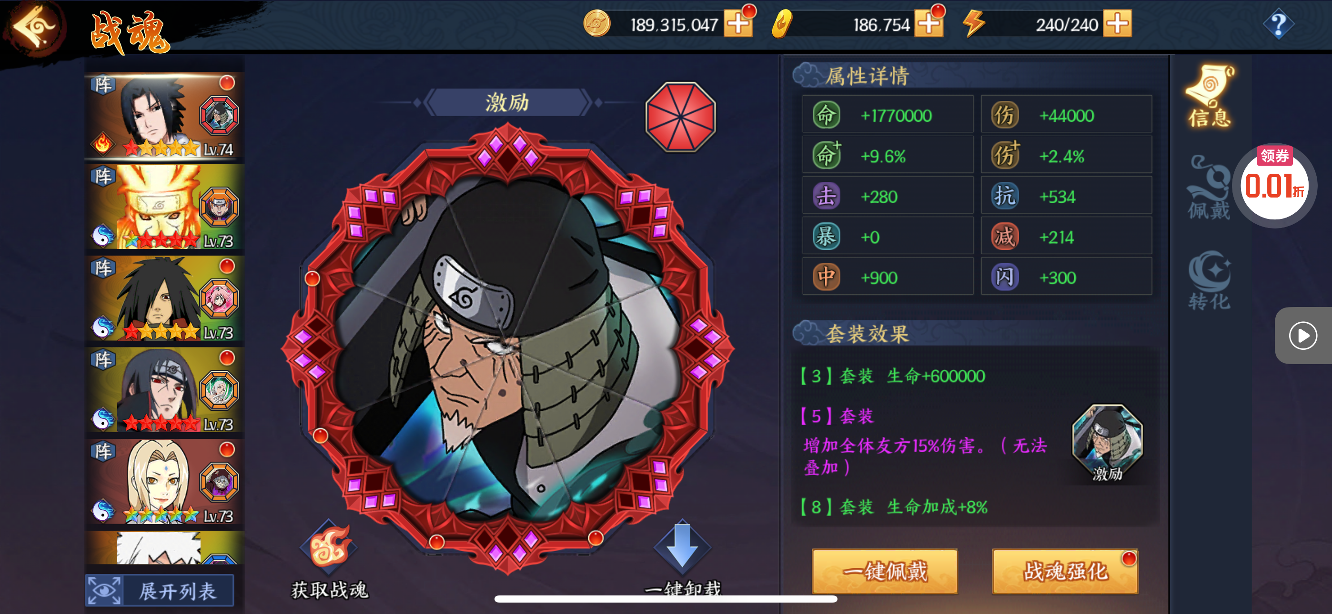Add stamina using the plus beside 240/240

1117,23
